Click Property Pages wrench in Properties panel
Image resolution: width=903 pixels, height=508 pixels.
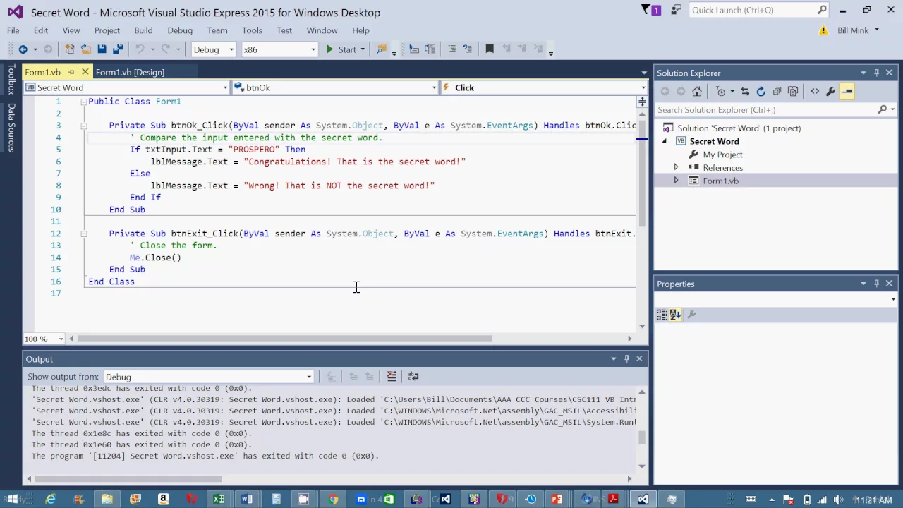(691, 315)
